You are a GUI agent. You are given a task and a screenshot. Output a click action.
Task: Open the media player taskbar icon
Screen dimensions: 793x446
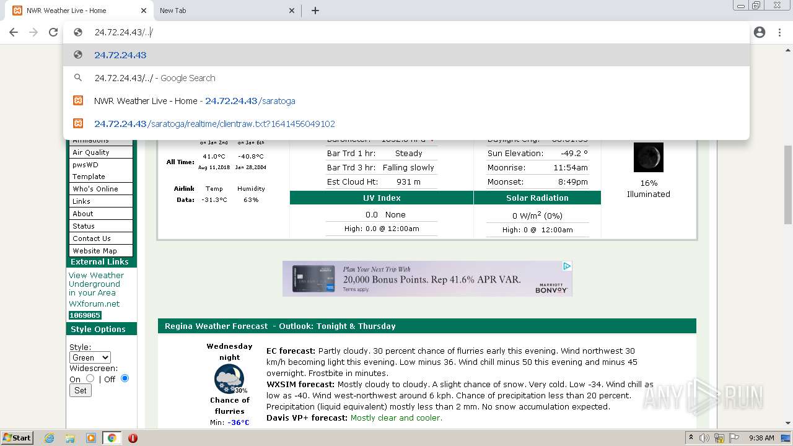point(91,438)
